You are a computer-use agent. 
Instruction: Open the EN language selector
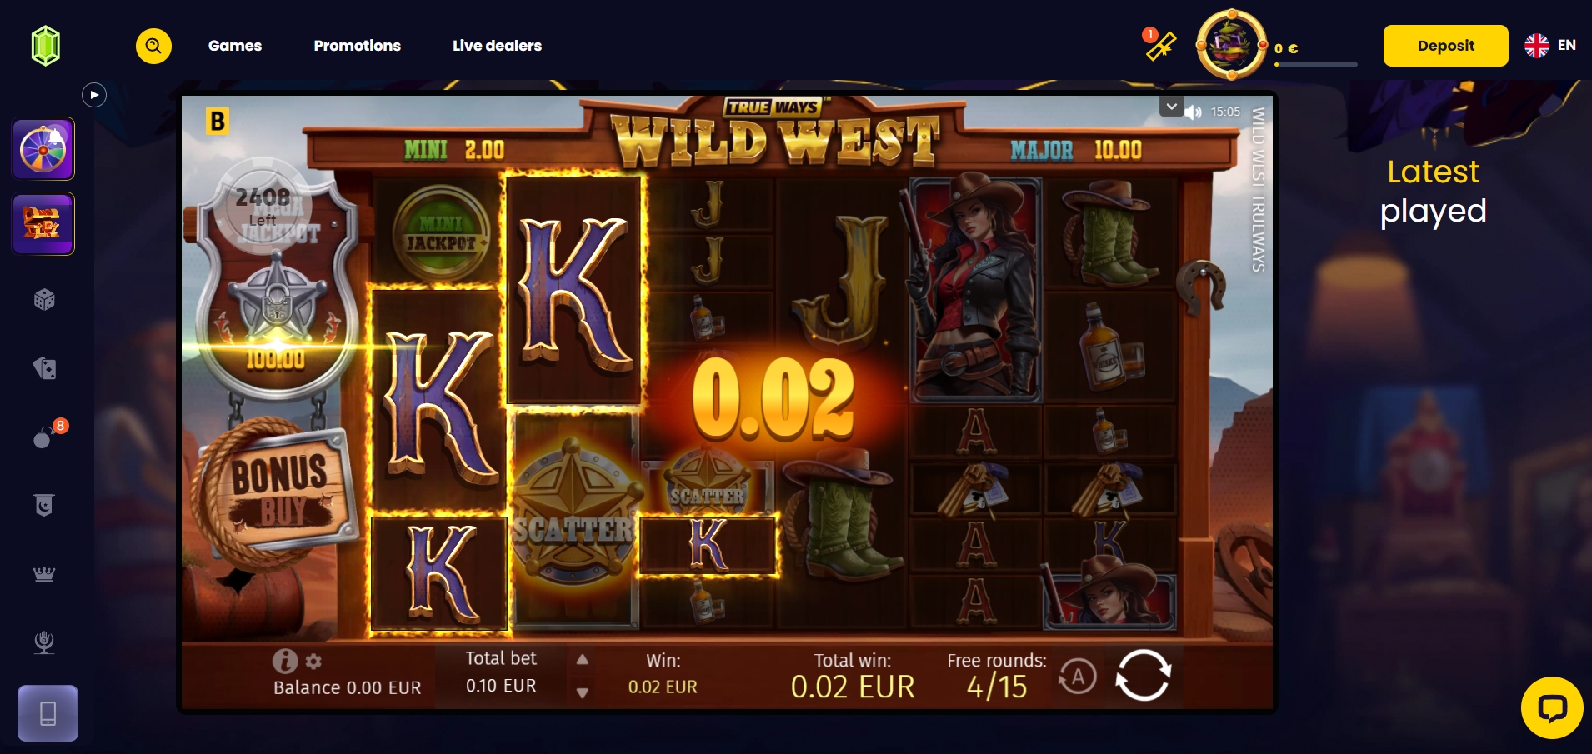click(1551, 45)
